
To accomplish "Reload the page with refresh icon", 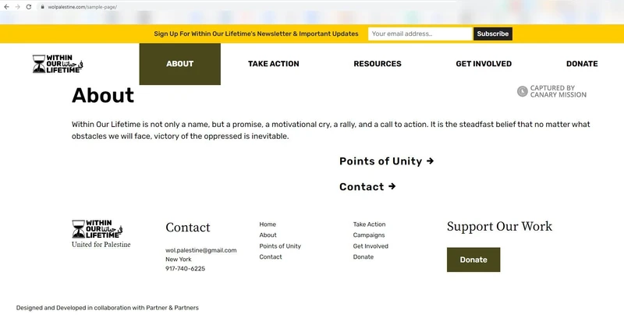I will 29,6.
